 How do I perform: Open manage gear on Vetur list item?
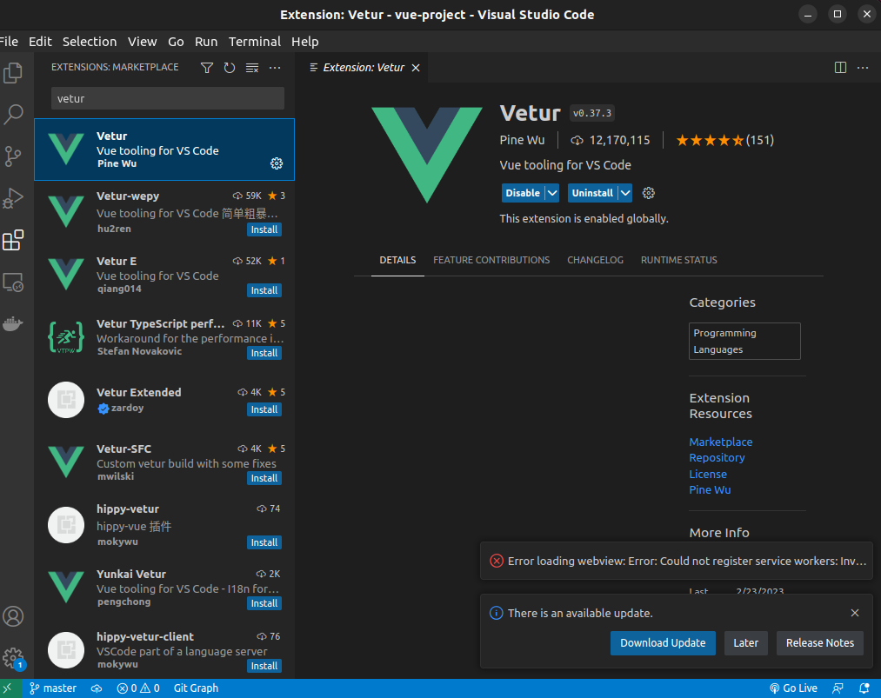[277, 163]
